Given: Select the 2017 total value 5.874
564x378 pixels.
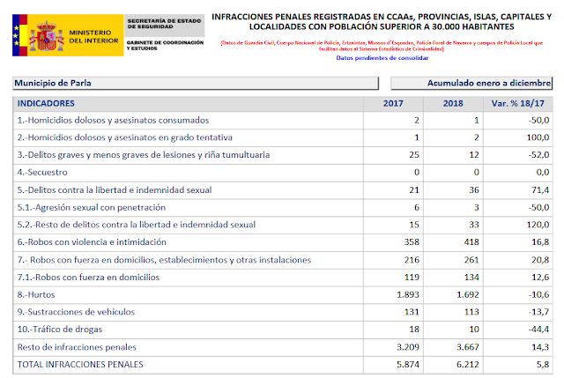Looking at the screenshot, I should pos(408,365).
